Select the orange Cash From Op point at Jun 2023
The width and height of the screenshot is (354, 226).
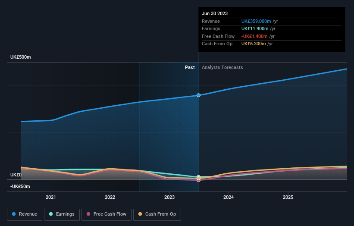pos(198,179)
